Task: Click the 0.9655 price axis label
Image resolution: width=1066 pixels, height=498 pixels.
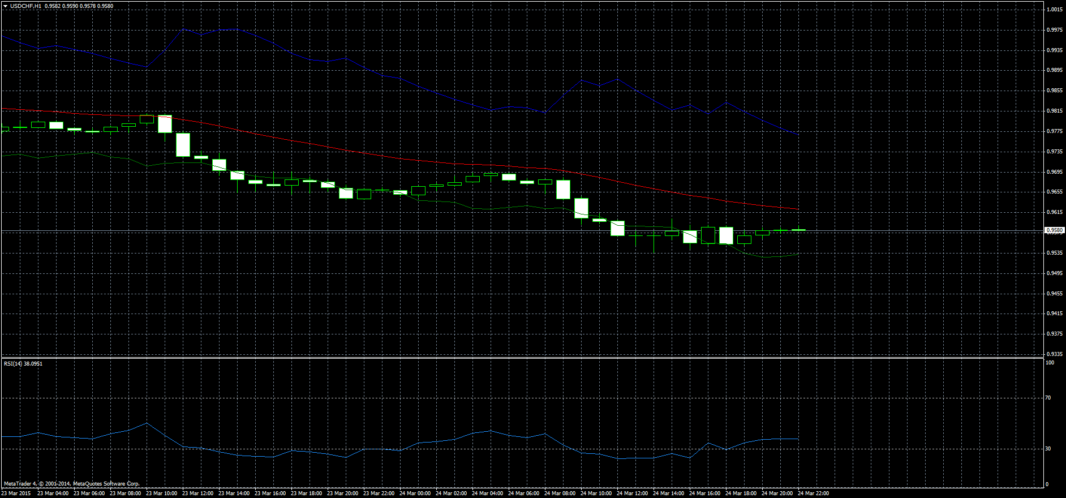Action: (x=1054, y=192)
